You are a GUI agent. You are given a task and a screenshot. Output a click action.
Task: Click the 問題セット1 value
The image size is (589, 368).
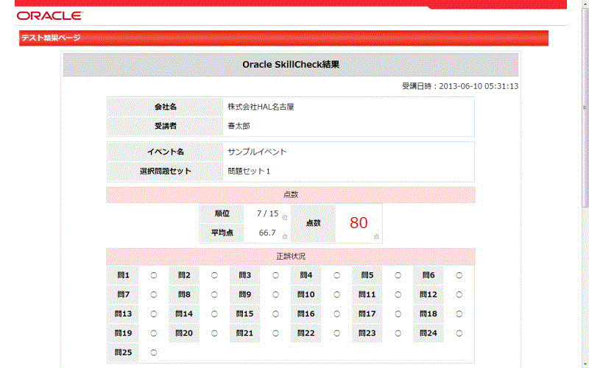(249, 171)
